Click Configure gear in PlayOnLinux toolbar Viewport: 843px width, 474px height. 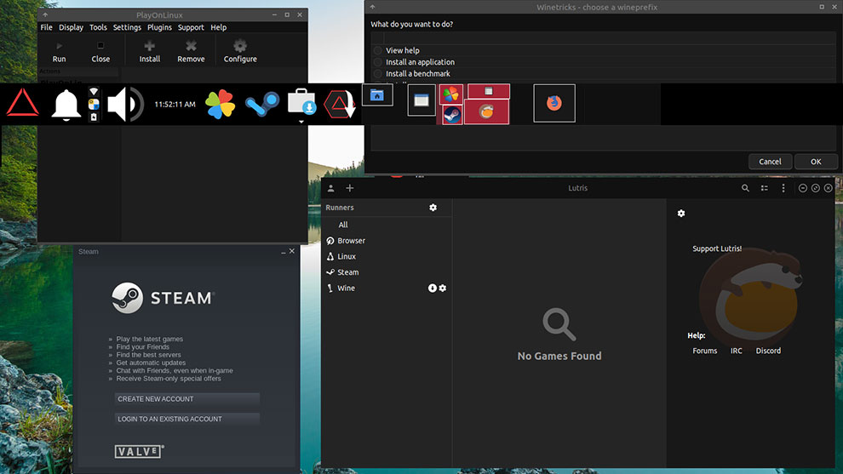[240, 52]
